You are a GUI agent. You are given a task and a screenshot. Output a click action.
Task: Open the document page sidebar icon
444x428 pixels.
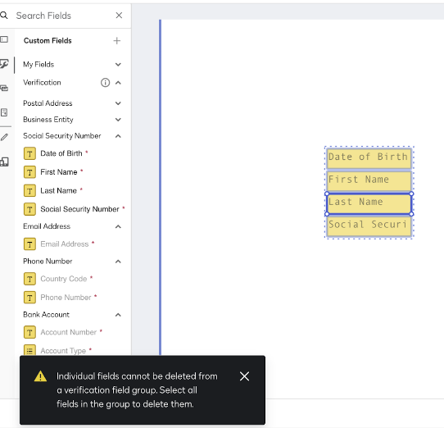tap(4, 112)
